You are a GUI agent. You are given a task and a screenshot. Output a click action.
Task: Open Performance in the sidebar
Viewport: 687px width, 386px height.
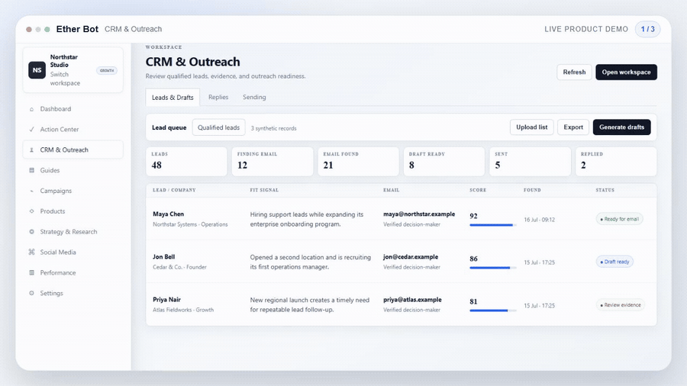coord(73,272)
